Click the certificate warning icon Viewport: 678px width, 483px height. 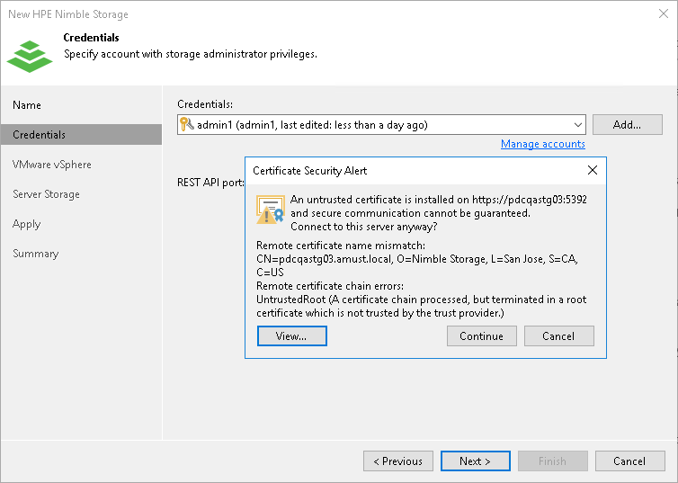point(271,210)
